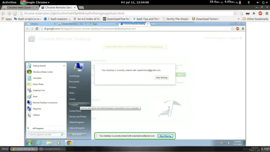Click Shut down button in Start menu
This screenshot has height=152, width=270.
75,134
